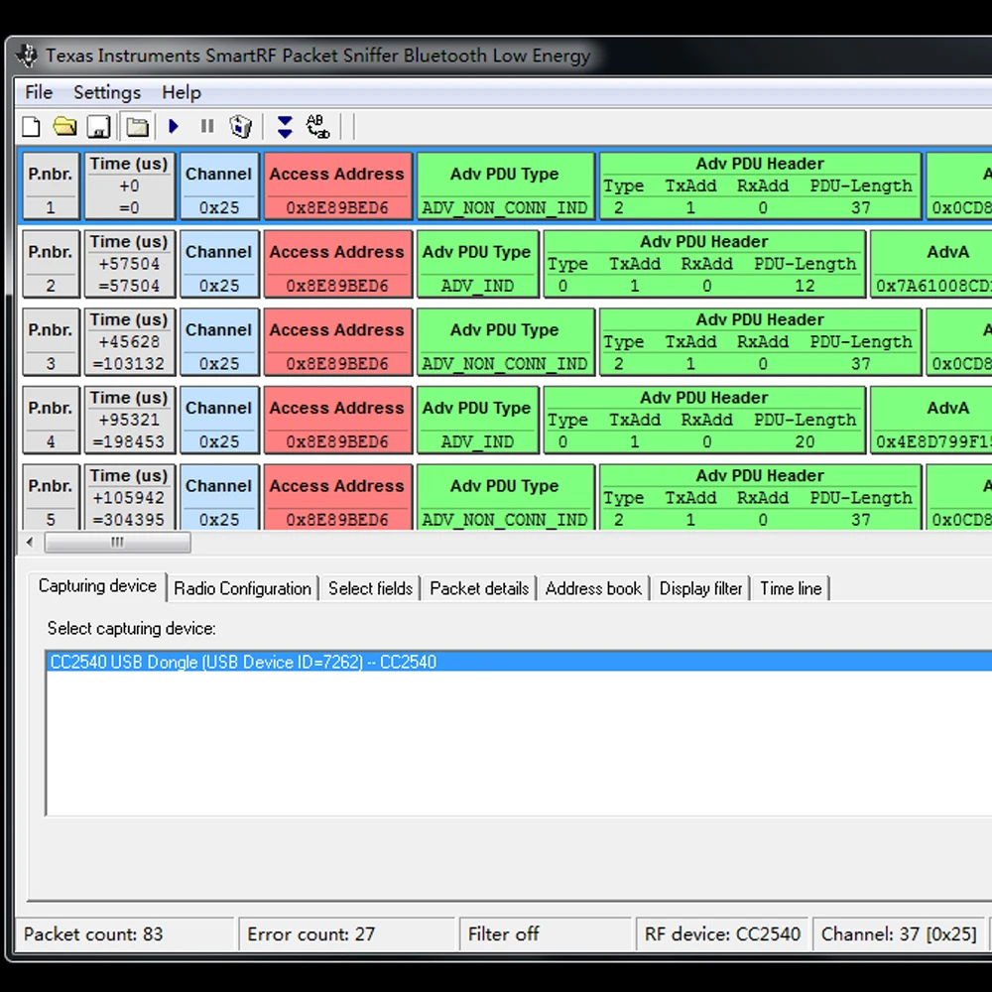992x992 pixels.
Task: Click ADV_NON_CONN_IND type of packet 3
Action: pyautogui.click(x=506, y=341)
